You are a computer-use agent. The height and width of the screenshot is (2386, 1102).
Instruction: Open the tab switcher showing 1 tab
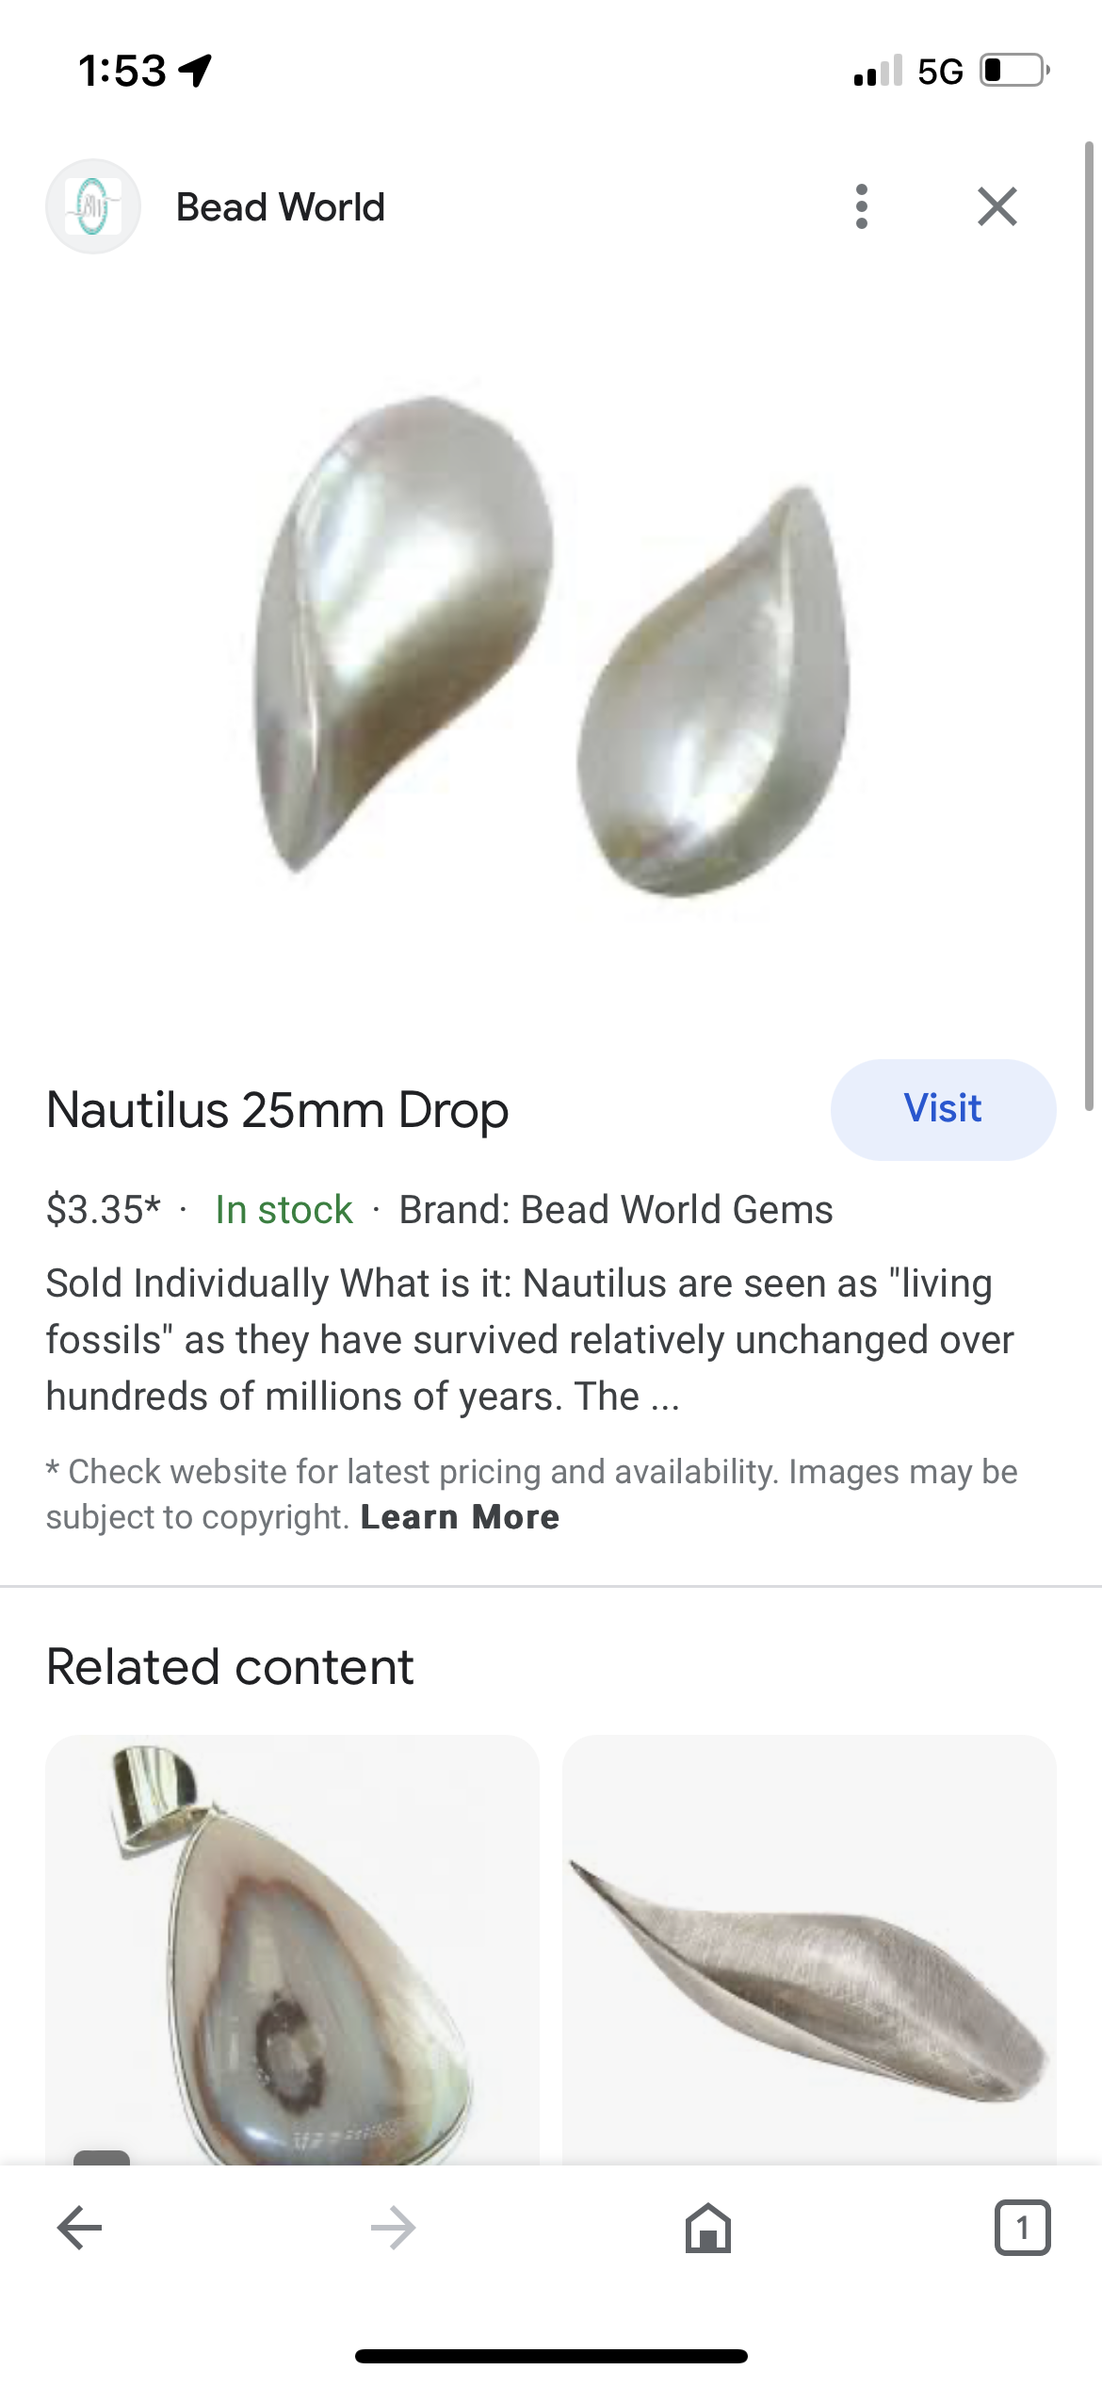(1022, 2228)
